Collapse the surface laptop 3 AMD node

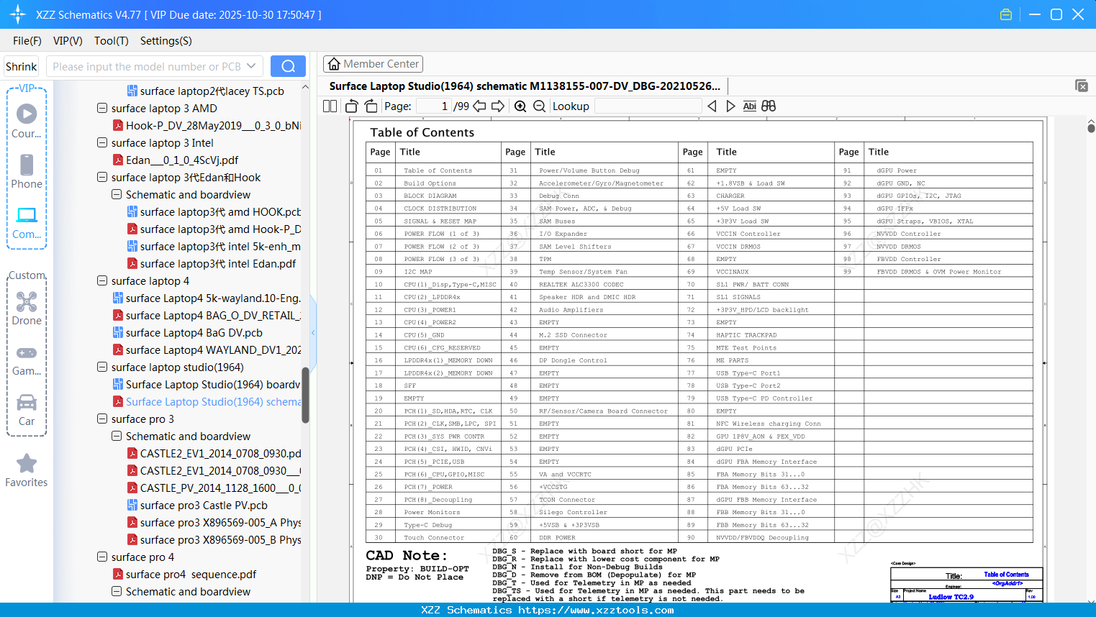coord(102,108)
